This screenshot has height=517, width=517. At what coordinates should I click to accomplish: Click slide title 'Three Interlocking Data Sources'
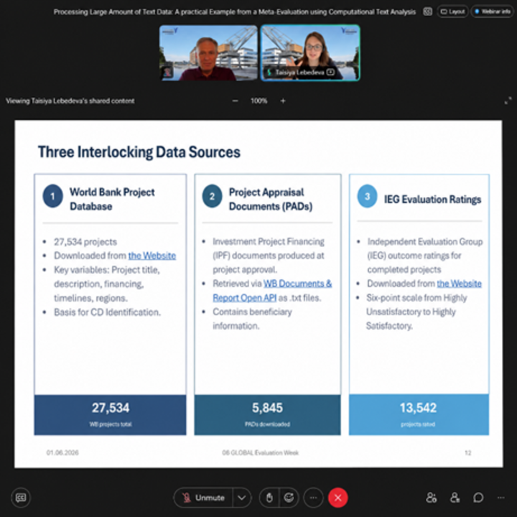coord(139,152)
